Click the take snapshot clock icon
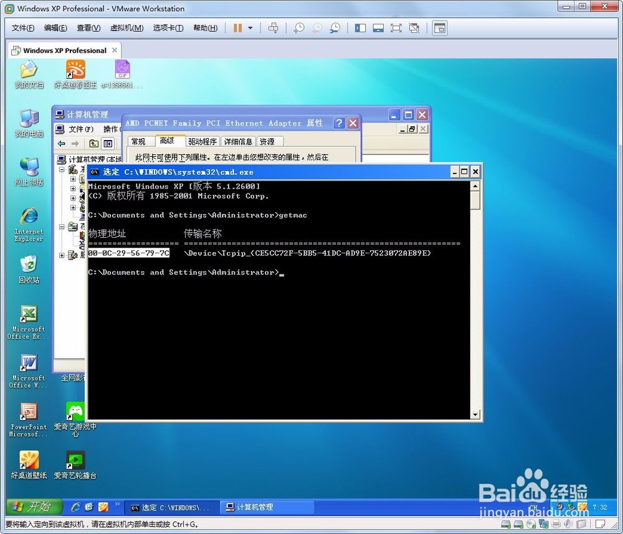This screenshot has height=534, width=623. 299,28
